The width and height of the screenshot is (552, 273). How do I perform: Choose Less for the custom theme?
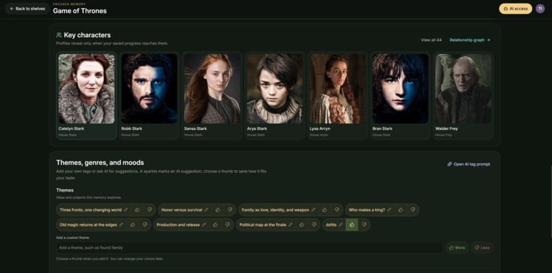(482, 248)
